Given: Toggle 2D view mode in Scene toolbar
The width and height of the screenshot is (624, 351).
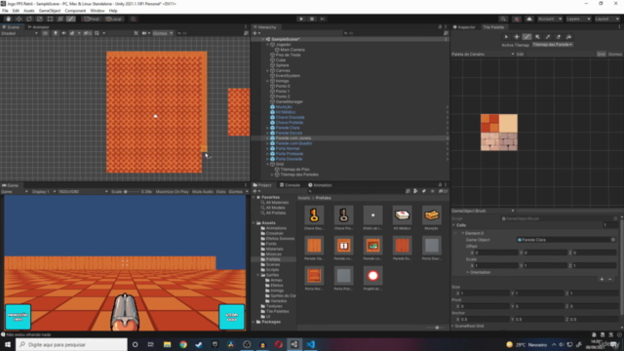Looking at the screenshot, I should 46,33.
